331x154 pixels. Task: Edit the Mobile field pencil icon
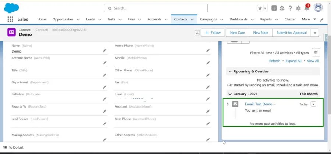(208, 63)
